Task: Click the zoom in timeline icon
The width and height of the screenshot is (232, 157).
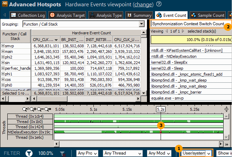Action: coord(35,109)
